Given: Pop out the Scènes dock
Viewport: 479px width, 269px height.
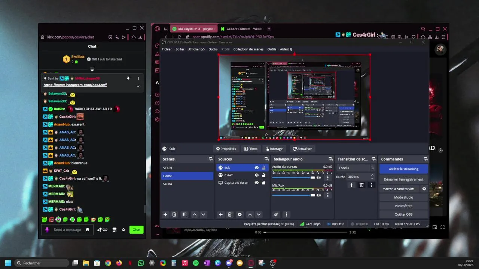Looking at the screenshot, I should coord(211,159).
